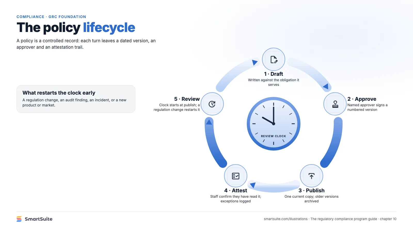This screenshot has width=413, height=232.
Task: Click the '1 · Draft' heading
Action: click(x=274, y=74)
